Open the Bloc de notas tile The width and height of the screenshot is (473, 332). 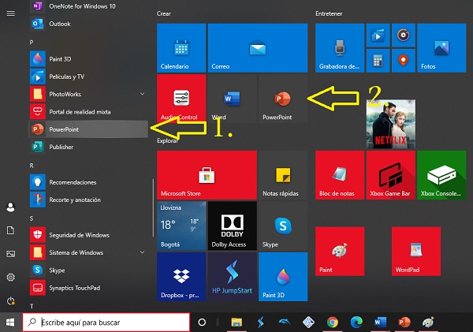[x=340, y=175]
